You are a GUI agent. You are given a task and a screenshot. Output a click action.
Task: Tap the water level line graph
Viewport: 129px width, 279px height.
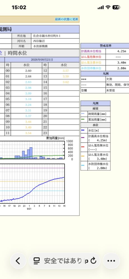32,184
